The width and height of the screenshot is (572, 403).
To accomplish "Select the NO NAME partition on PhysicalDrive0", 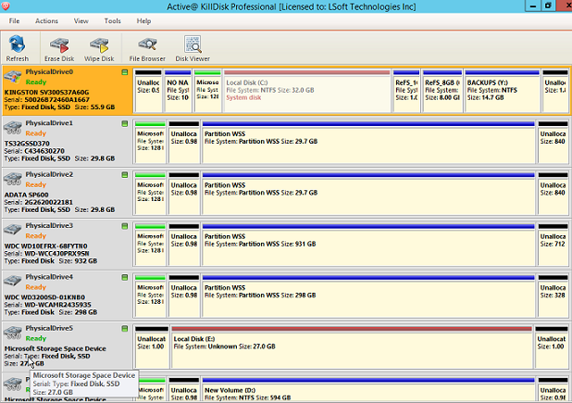I will [x=178, y=91].
